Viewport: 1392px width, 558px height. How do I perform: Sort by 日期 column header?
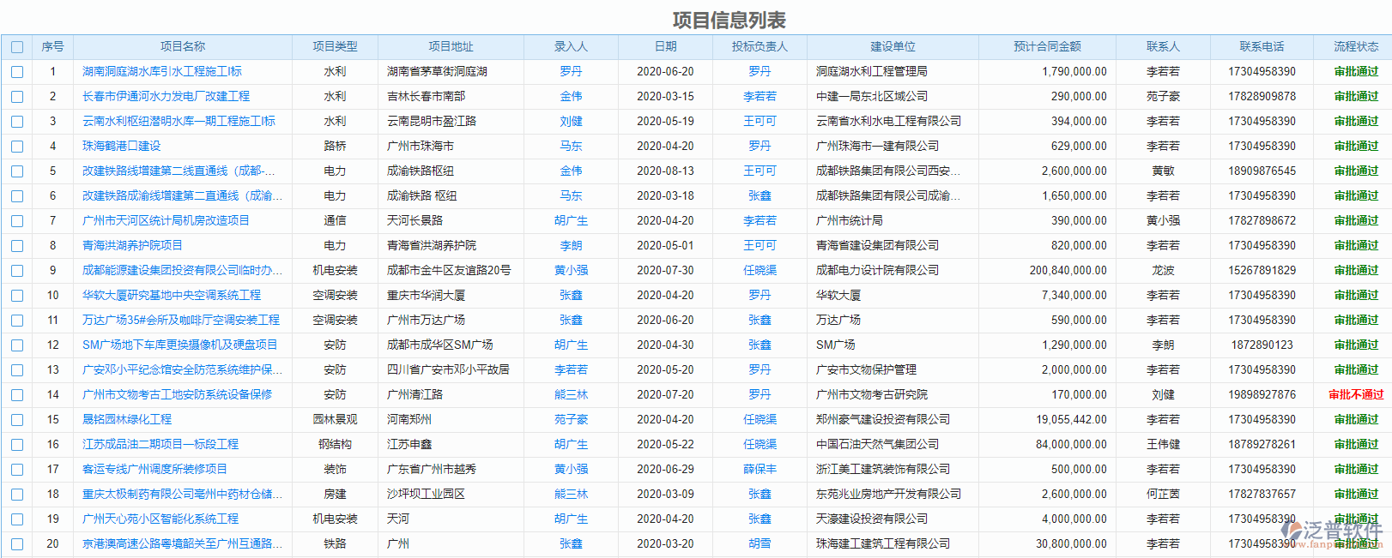pos(665,47)
